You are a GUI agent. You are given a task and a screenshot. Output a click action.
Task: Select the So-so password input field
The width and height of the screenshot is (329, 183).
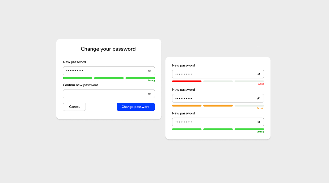[213, 98]
